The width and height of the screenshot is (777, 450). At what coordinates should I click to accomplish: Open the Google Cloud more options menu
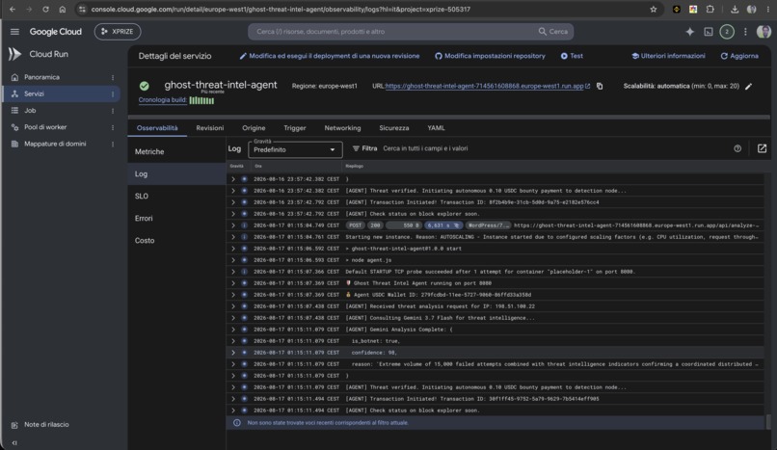point(745,32)
